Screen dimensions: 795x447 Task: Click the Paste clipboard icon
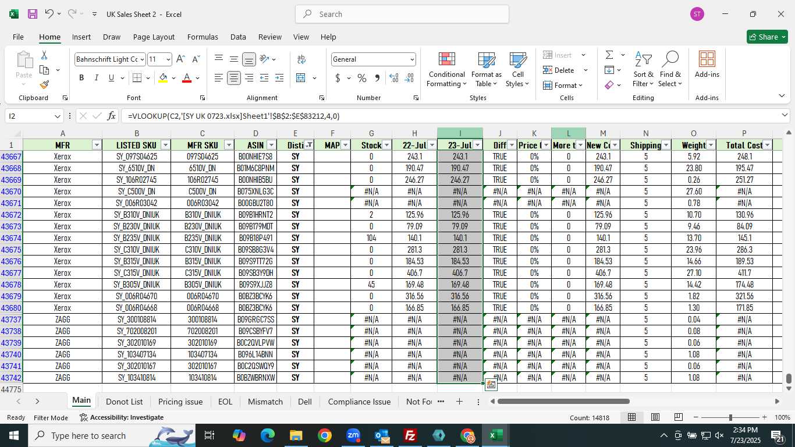tap(24, 59)
